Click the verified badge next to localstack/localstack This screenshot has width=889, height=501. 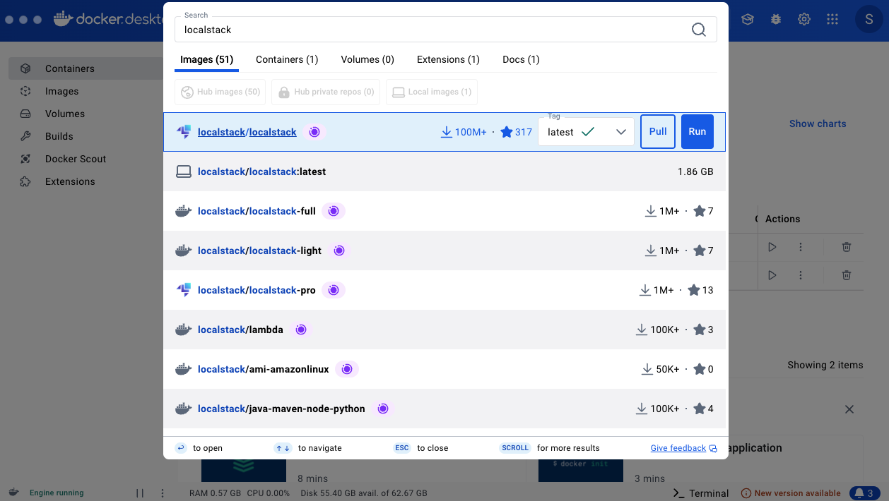coord(314,132)
